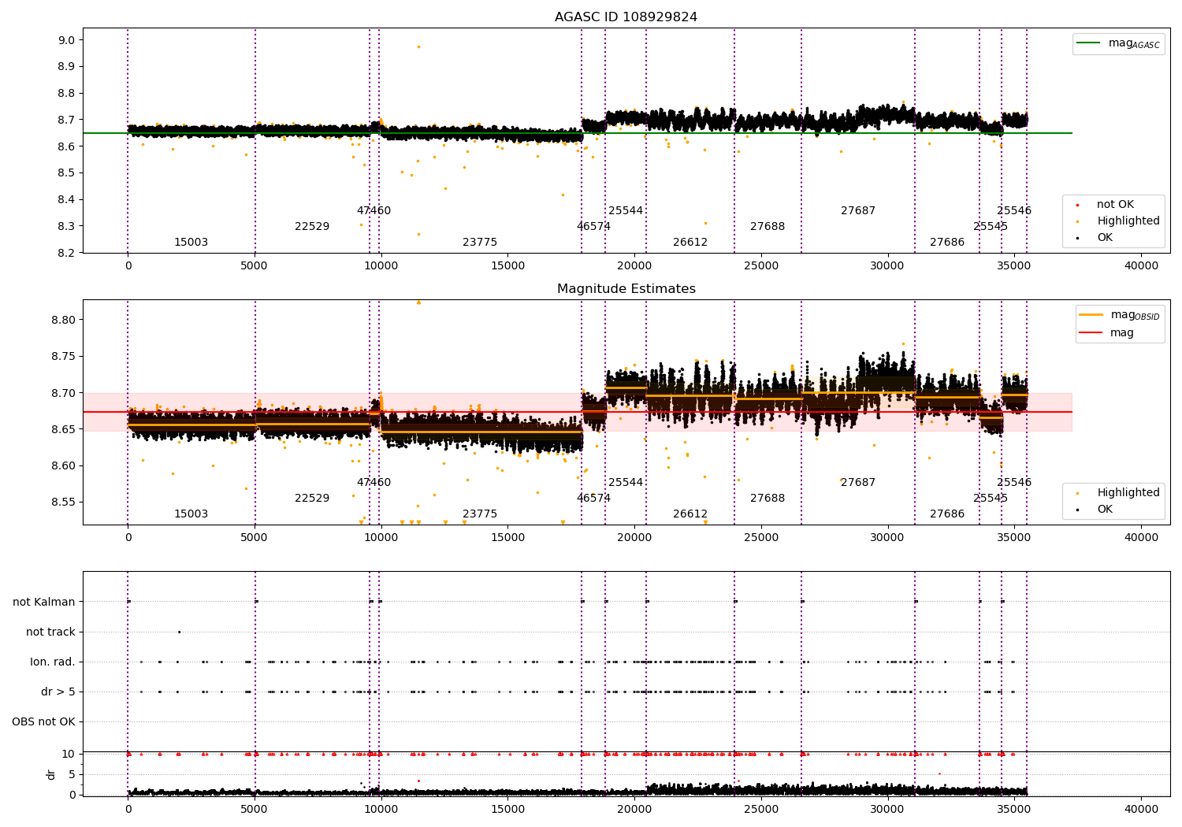
Task: Click obsid label 22529 in the top plot
Action: point(312,227)
